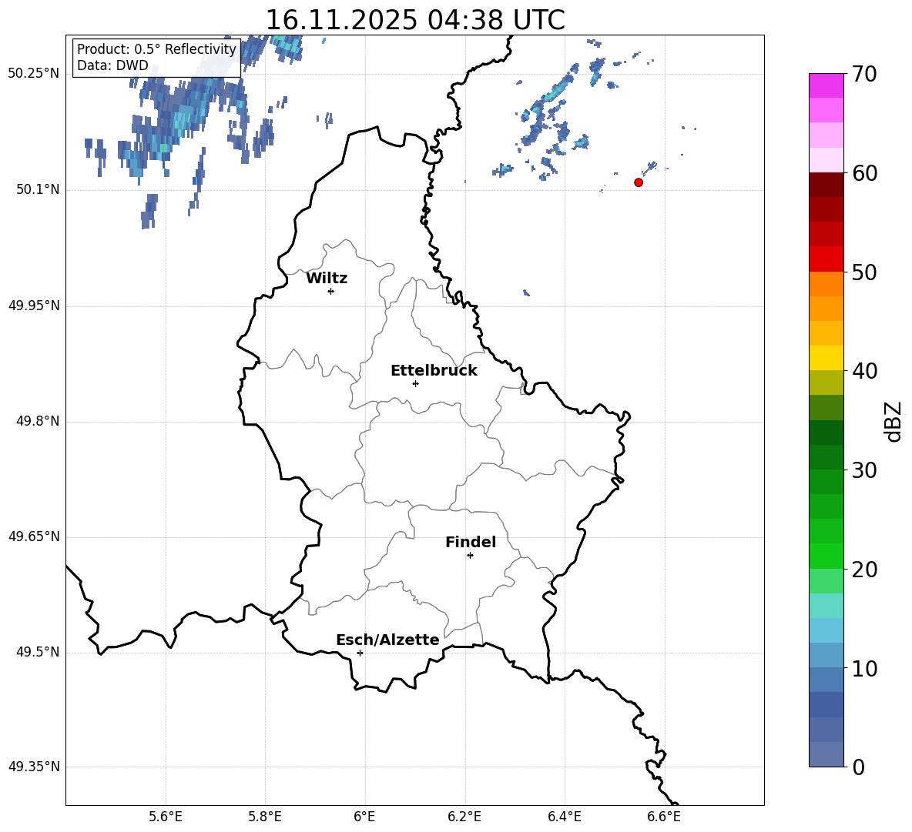
Task: Click the 50.1°N latitude label
Action: pyautogui.click(x=38, y=190)
